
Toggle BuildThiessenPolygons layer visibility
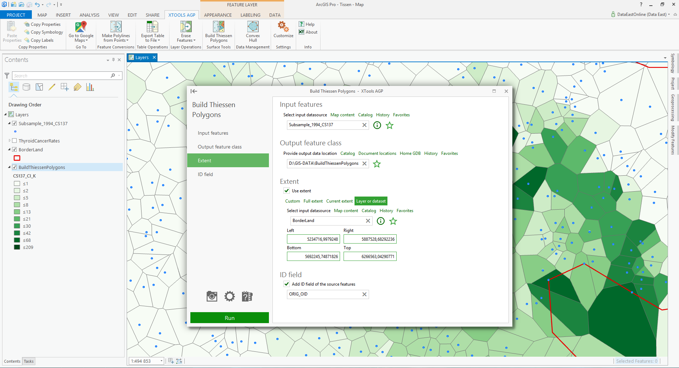tap(15, 167)
